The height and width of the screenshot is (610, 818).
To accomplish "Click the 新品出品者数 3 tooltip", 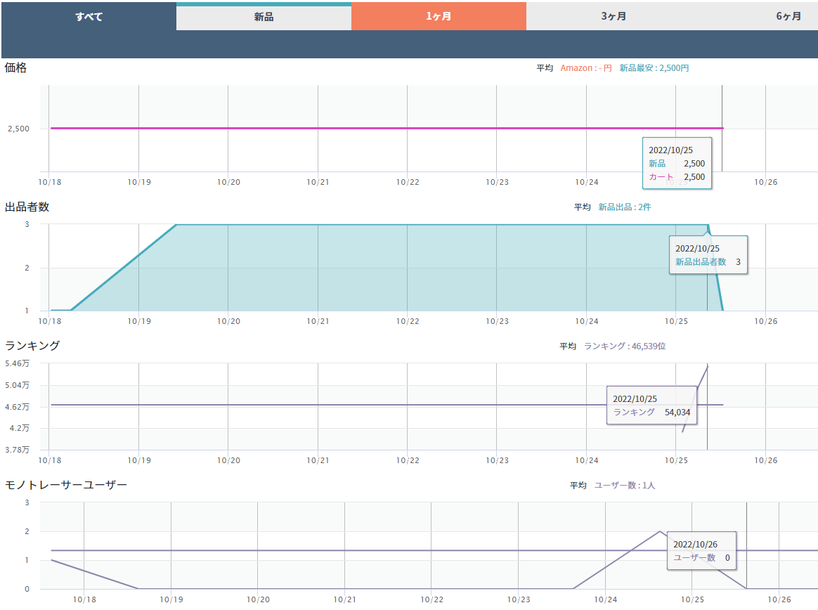I will point(708,255).
